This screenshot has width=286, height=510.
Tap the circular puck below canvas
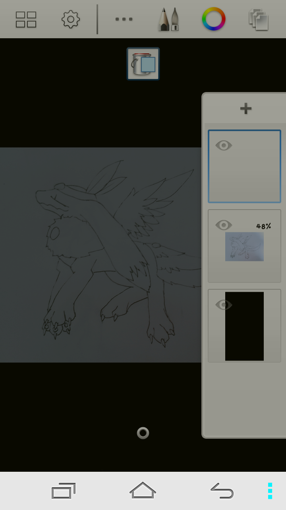[x=143, y=433]
